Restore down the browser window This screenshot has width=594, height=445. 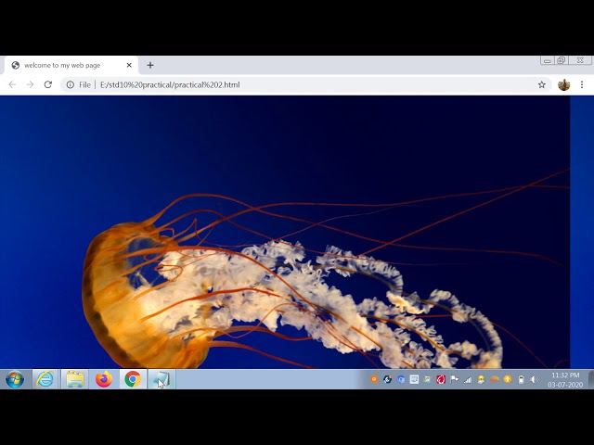(x=562, y=60)
